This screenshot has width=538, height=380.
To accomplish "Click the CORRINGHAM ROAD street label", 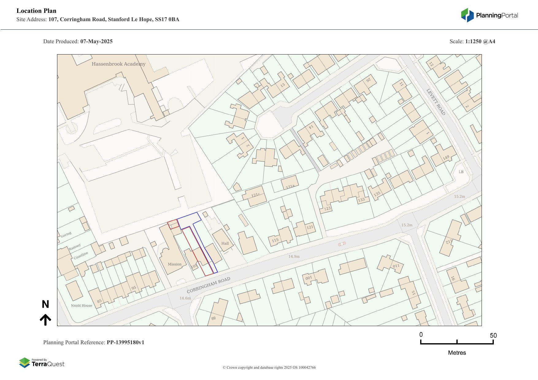I will pos(208,285).
